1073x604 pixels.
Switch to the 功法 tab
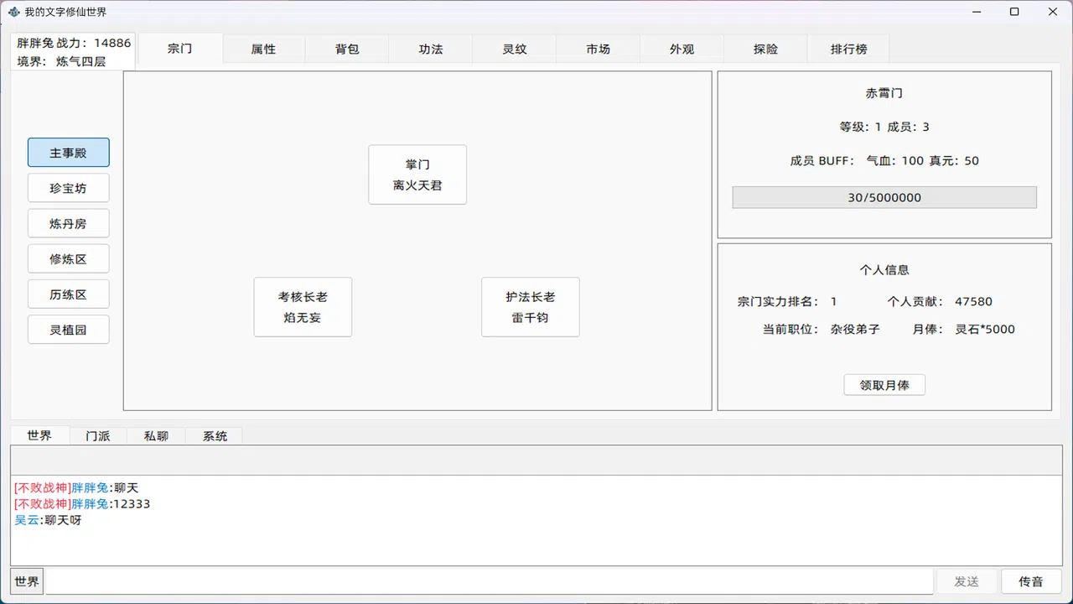[x=431, y=49]
